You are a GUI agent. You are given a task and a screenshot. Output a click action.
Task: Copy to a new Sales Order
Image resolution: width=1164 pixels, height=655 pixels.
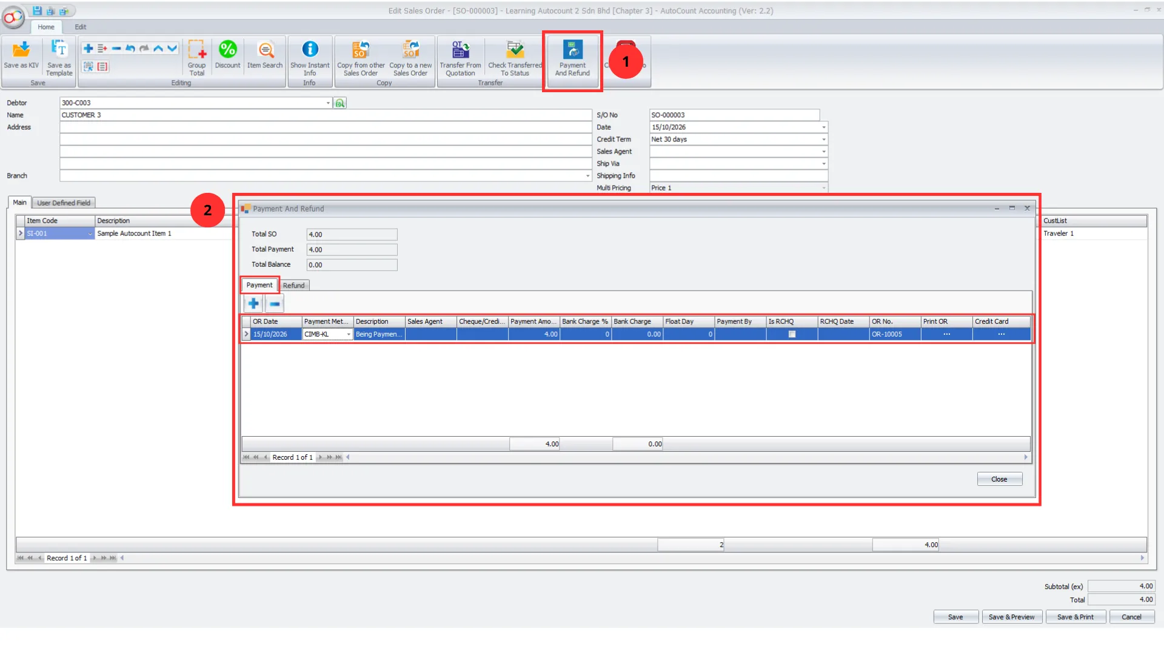click(410, 58)
